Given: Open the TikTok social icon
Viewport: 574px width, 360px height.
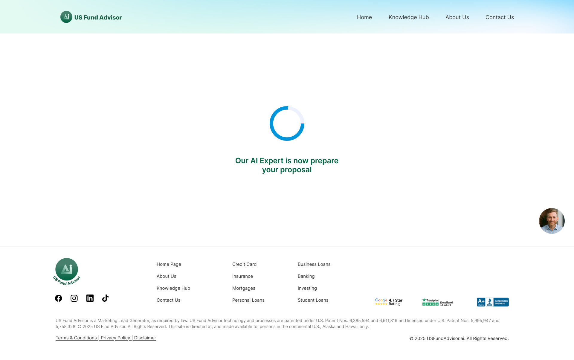Looking at the screenshot, I should tap(105, 298).
